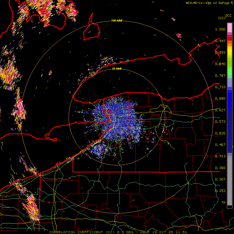
Task: Click the 0.627 color scale value
Action: click(220, 110)
